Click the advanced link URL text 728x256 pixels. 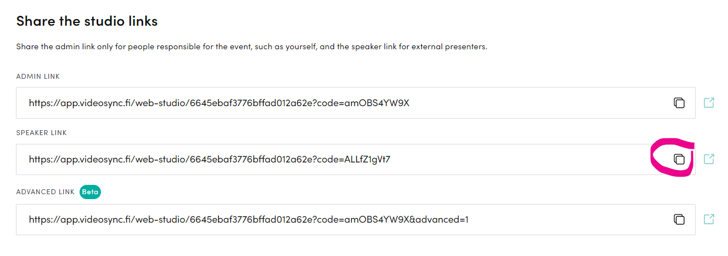pos(249,219)
